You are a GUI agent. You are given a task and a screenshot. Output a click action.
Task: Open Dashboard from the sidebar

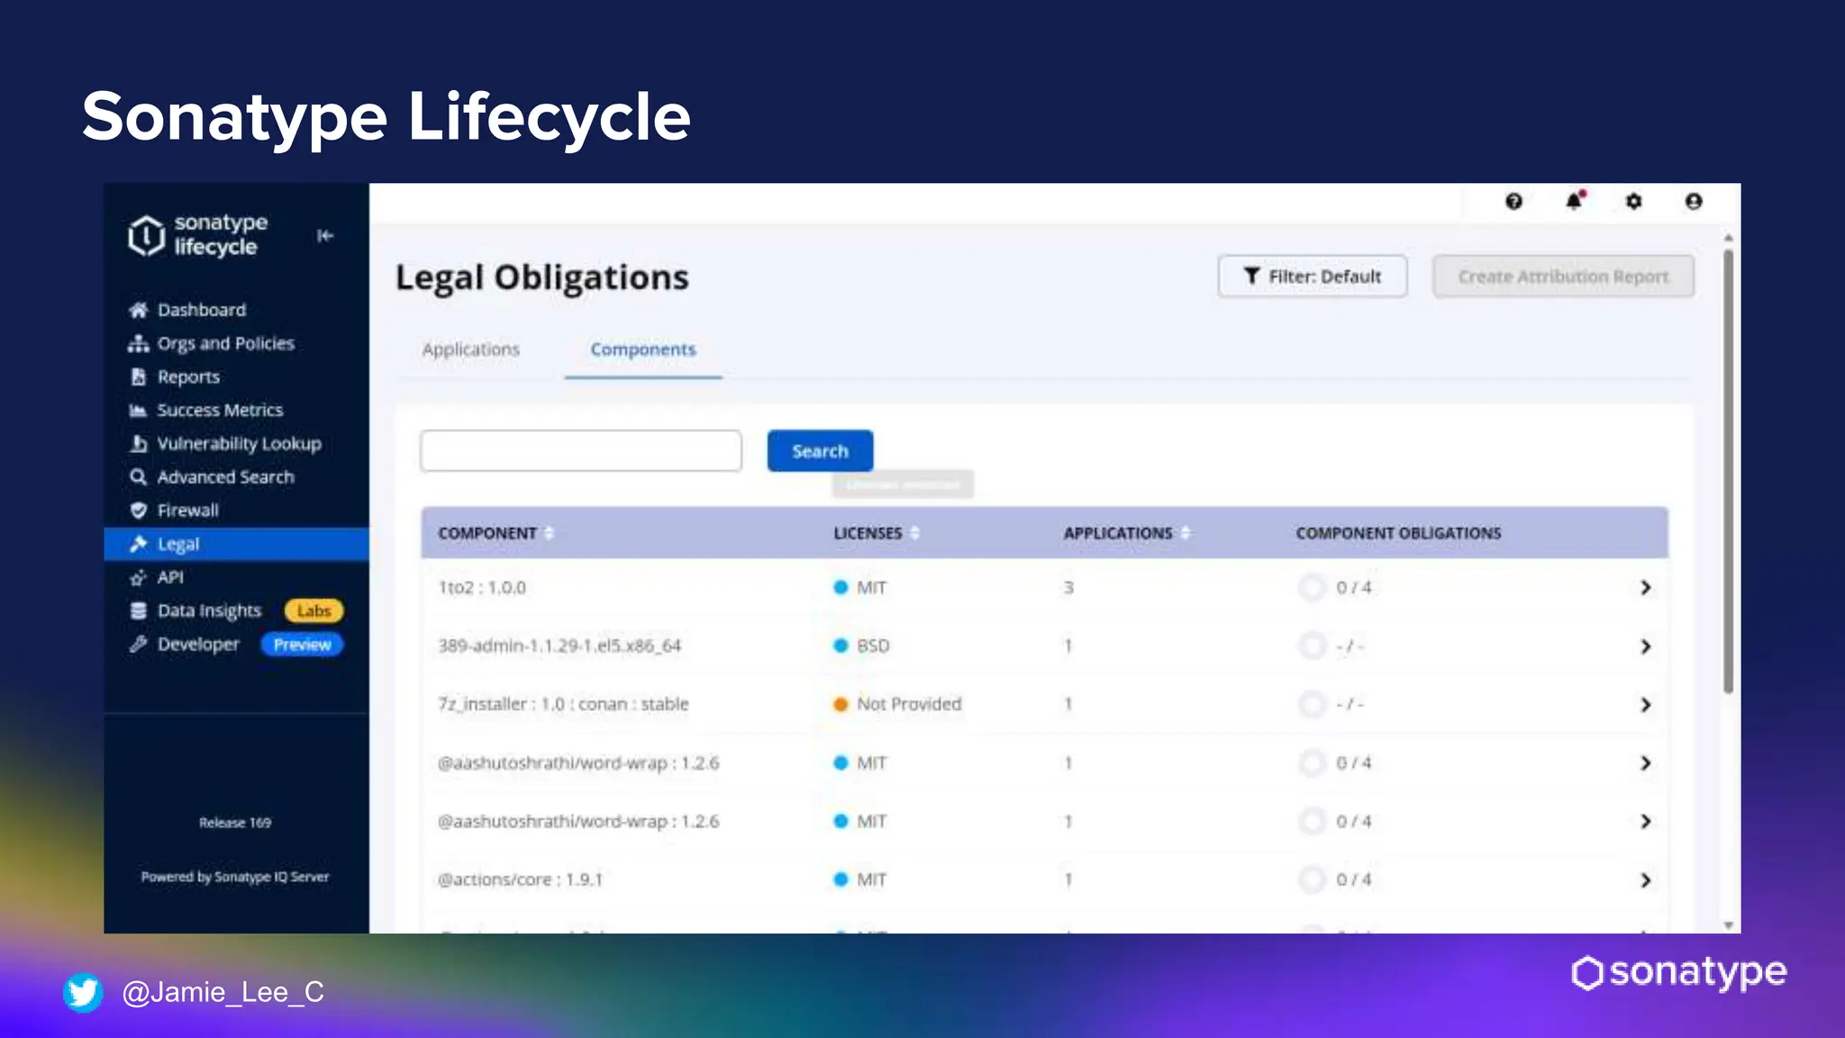[201, 310]
